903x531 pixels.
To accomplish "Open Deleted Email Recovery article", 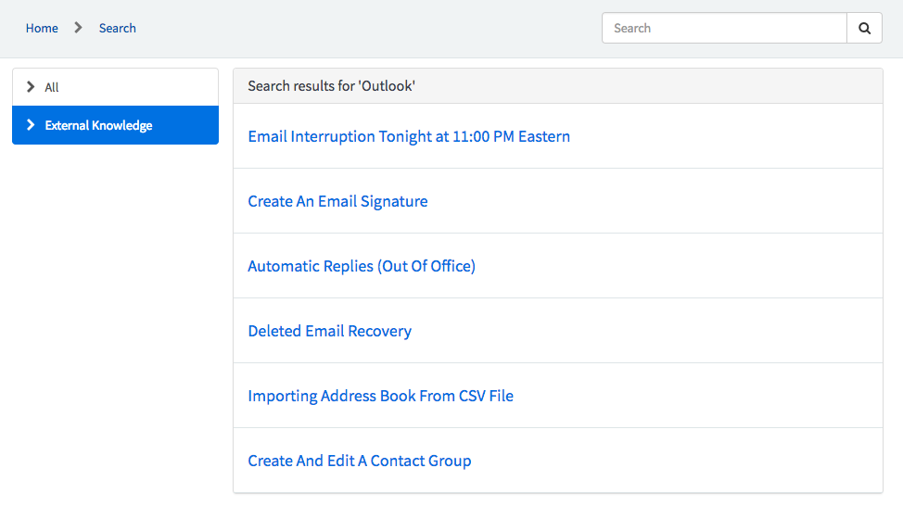I will tap(329, 331).
